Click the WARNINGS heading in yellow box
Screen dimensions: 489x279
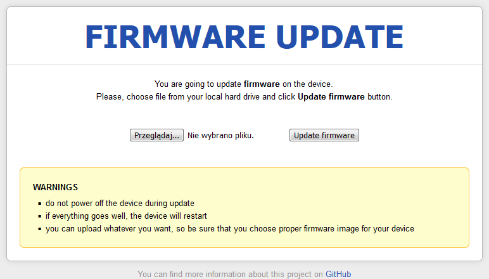(55, 187)
